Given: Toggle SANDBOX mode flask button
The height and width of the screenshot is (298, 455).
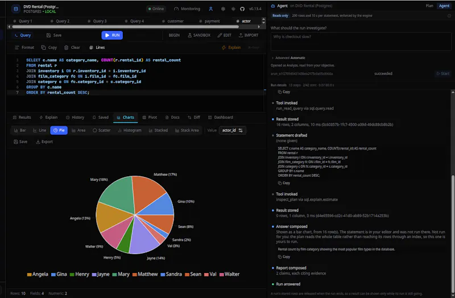Looking at the screenshot, I should click(x=199, y=35).
